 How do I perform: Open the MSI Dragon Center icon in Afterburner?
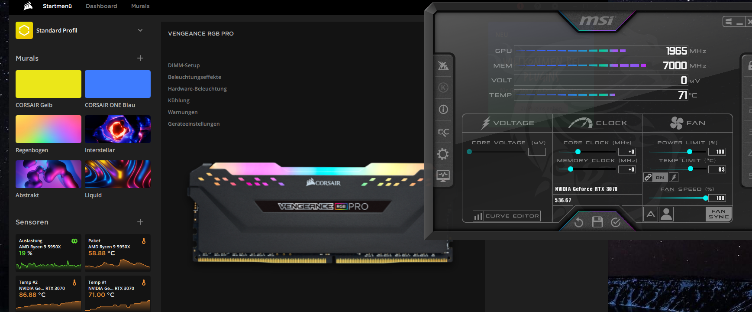pyautogui.click(x=443, y=66)
